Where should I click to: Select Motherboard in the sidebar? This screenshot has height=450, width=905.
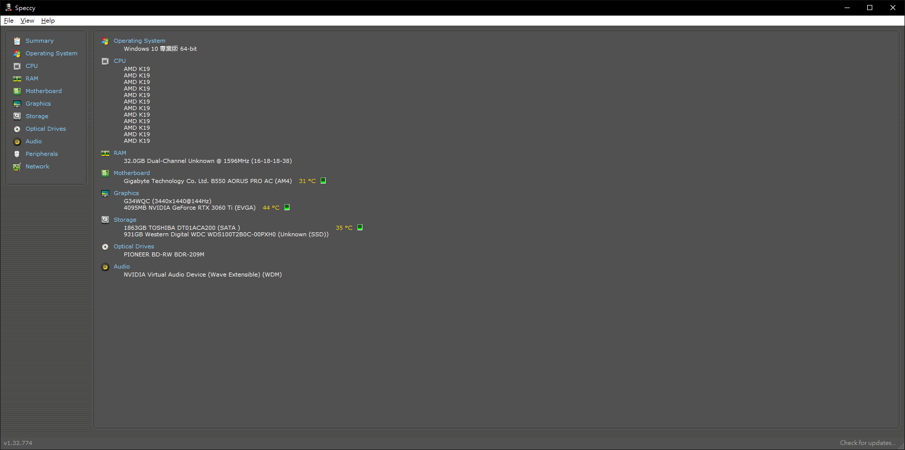pyautogui.click(x=44, y=91)
